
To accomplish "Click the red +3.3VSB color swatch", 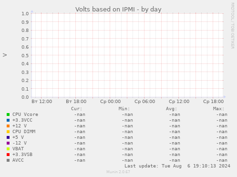I will tap(8, 155).
